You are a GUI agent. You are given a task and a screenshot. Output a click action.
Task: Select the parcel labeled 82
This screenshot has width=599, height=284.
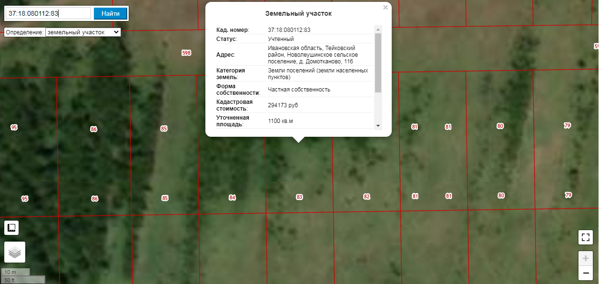click(x=366, y=196)
